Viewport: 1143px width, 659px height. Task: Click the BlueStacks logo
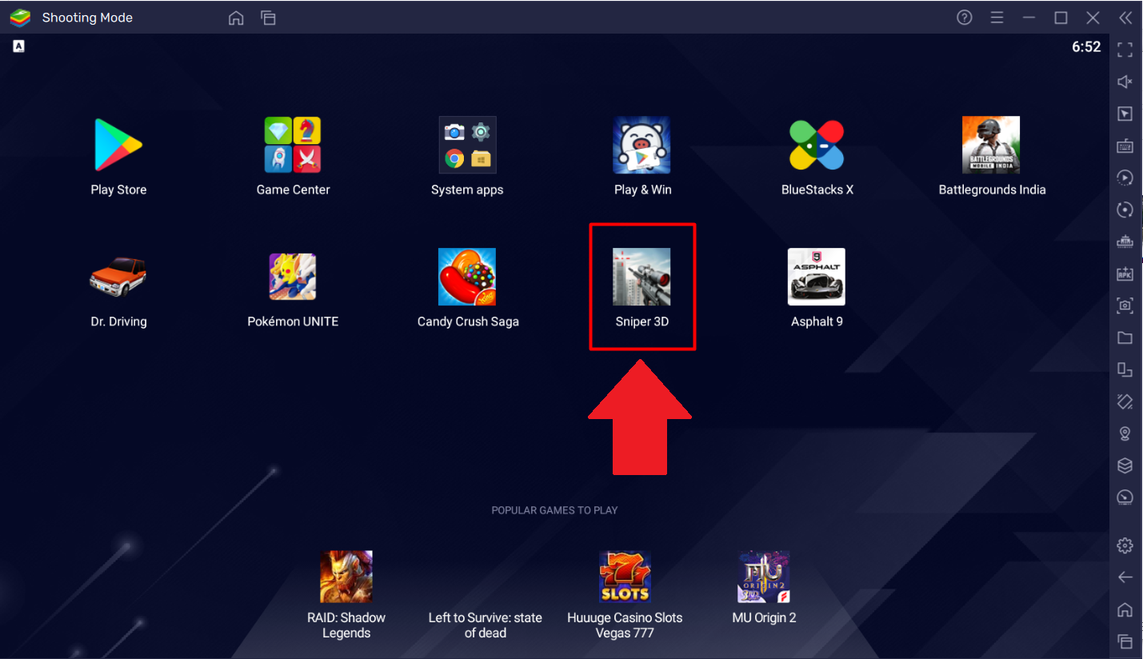(x=20, y=18)
